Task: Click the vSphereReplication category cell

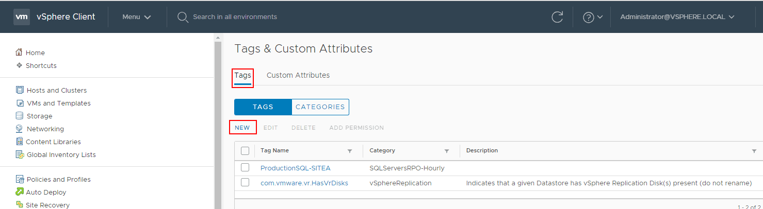Action: pyautogui.click(x=400, y=183)
